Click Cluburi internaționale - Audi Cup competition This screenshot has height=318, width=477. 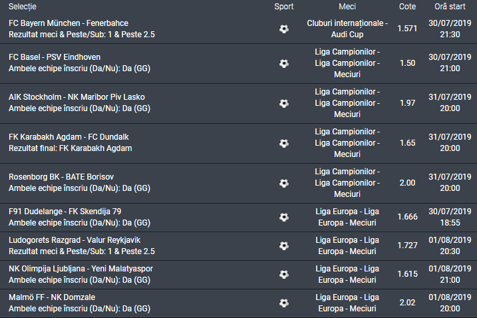pos(347,29)
